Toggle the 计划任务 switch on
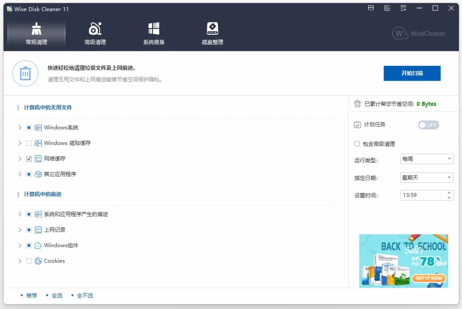The height and width of the screenshot is (309, 462). click(x=428, y=125)
